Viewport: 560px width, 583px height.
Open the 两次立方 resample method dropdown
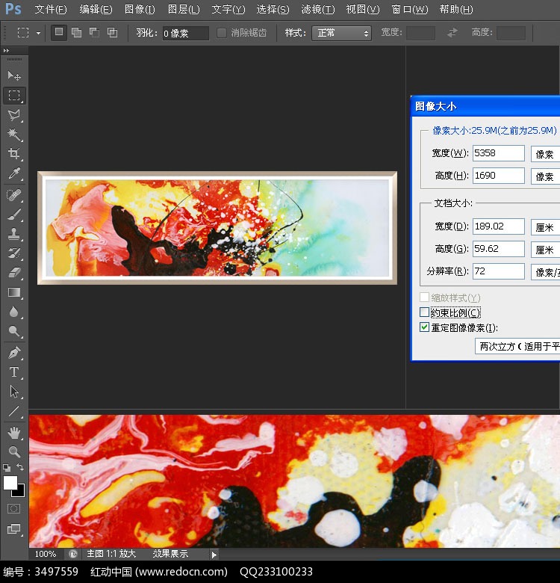[x=517, y=346]
